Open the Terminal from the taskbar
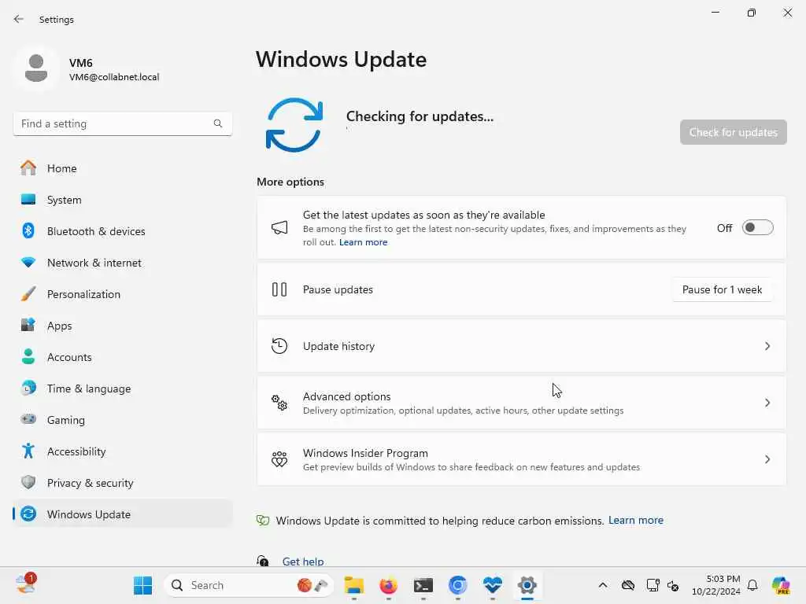The image size is (806, 604). (423, 585)
